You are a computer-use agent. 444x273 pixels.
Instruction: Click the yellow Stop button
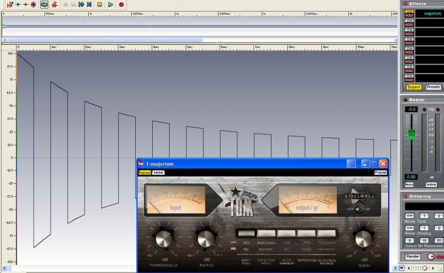[x=99, y=4]
